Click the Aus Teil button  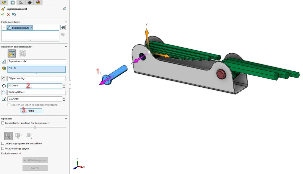[35, 168]
